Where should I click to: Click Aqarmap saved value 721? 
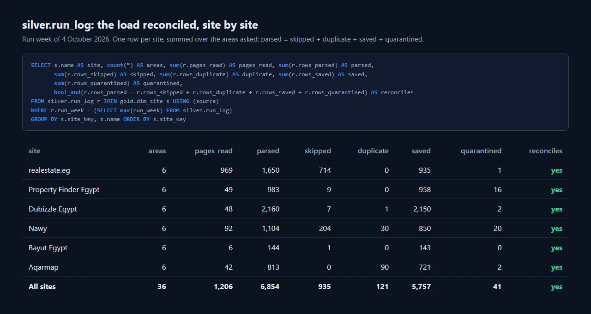point(424,267)
